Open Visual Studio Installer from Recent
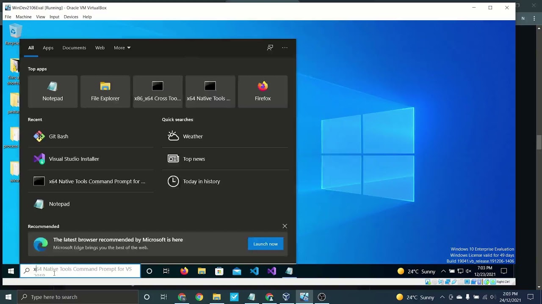 click(91, 159)
